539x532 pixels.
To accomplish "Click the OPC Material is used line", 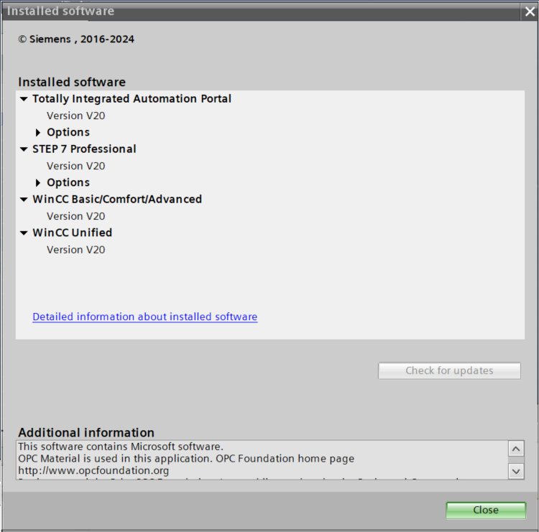I will pyautogui.click(x=186, y=459).
